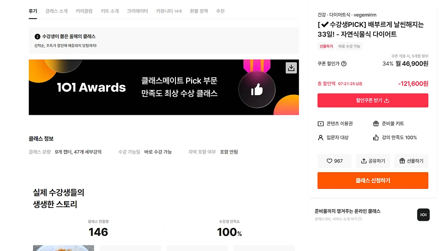Download the 101 Awards banner image
446x251 pixels.
coord(291,68)
